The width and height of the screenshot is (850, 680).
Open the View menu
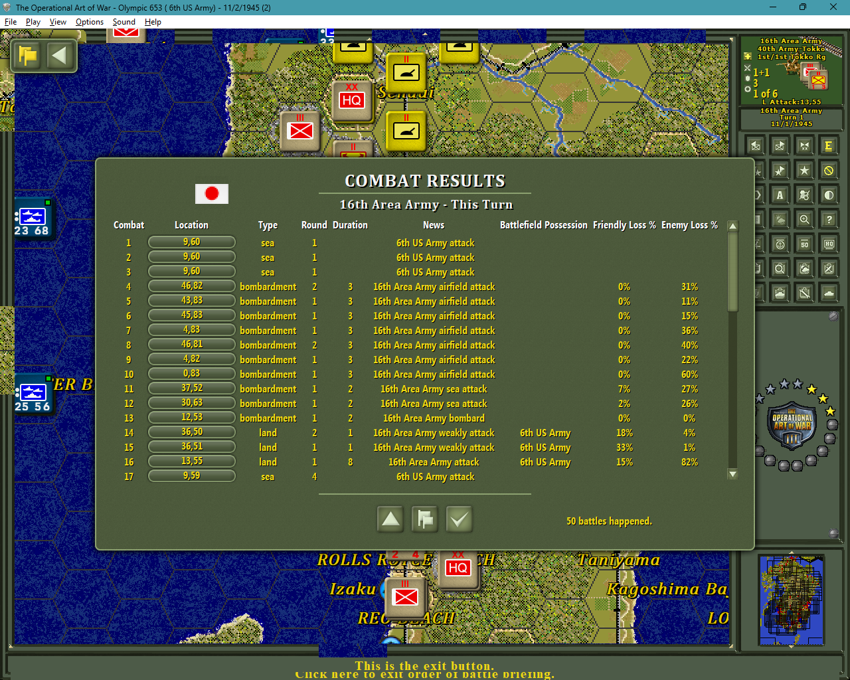(58, 22)
